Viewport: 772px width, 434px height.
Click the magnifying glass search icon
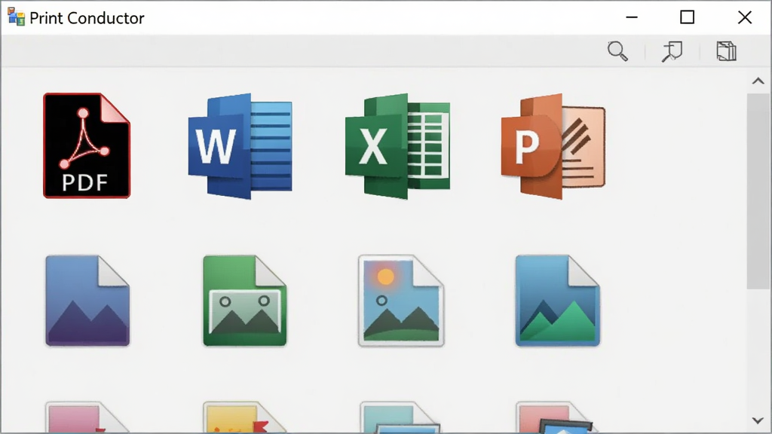(617, 51)
